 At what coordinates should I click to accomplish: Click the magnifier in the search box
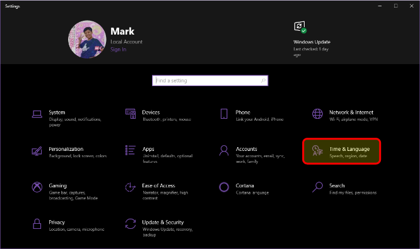(264, 80)
